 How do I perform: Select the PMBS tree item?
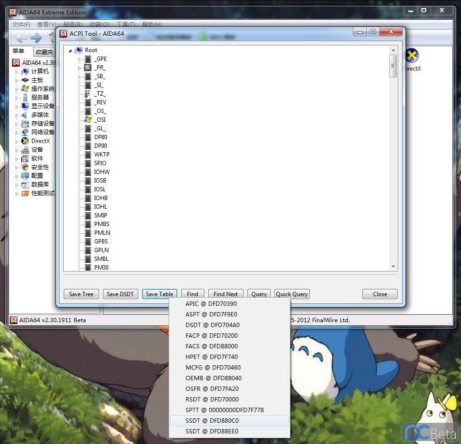(101, 224)
